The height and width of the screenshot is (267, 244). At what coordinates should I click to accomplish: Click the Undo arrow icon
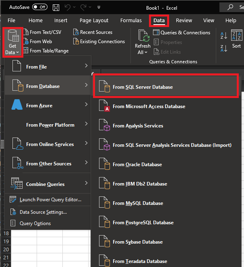pyautogui.click(x=68, y=7)
